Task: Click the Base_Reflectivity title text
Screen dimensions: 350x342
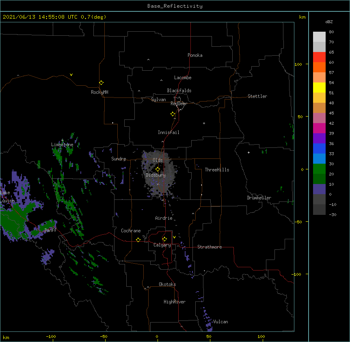Action: (x=175, y=6)
